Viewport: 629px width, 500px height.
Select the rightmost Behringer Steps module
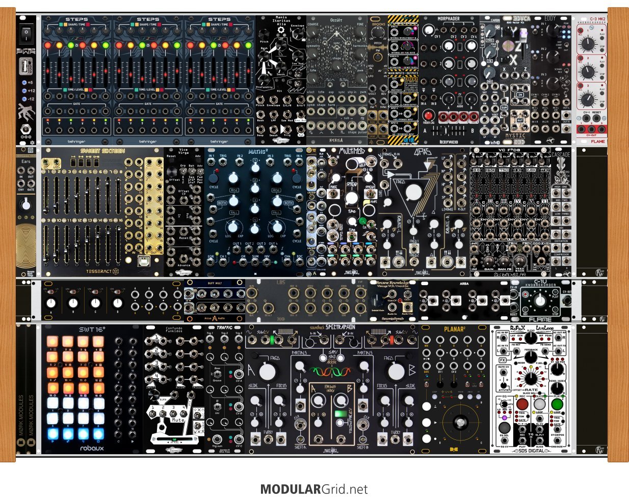[220, 80]
